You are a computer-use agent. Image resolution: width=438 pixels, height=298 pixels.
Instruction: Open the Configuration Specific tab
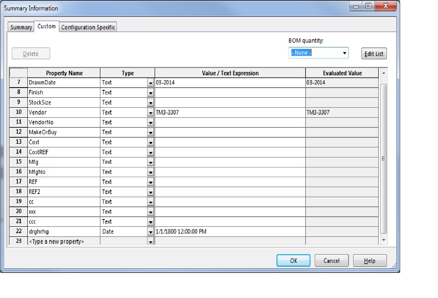tap(88, 27)
